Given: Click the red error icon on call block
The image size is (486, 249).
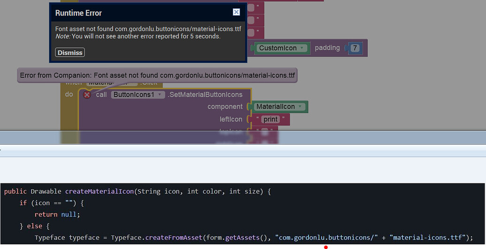Looking at the screenshot, I should (x=87, y=95).
